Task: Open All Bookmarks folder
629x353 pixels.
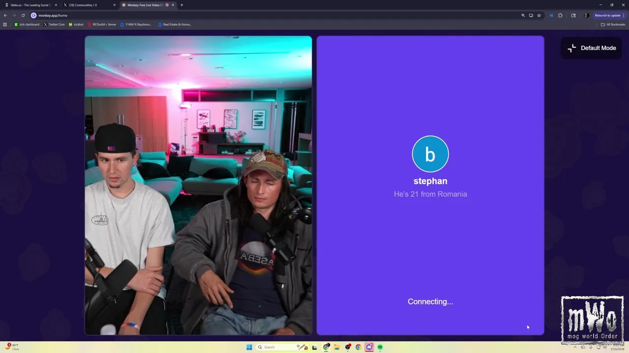Action: pos(613,25)
